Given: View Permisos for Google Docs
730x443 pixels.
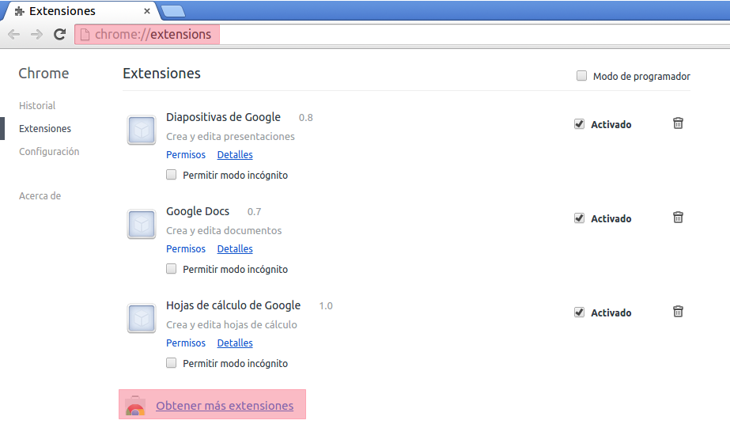Looking at the screenshot, I should click(186, 248).
